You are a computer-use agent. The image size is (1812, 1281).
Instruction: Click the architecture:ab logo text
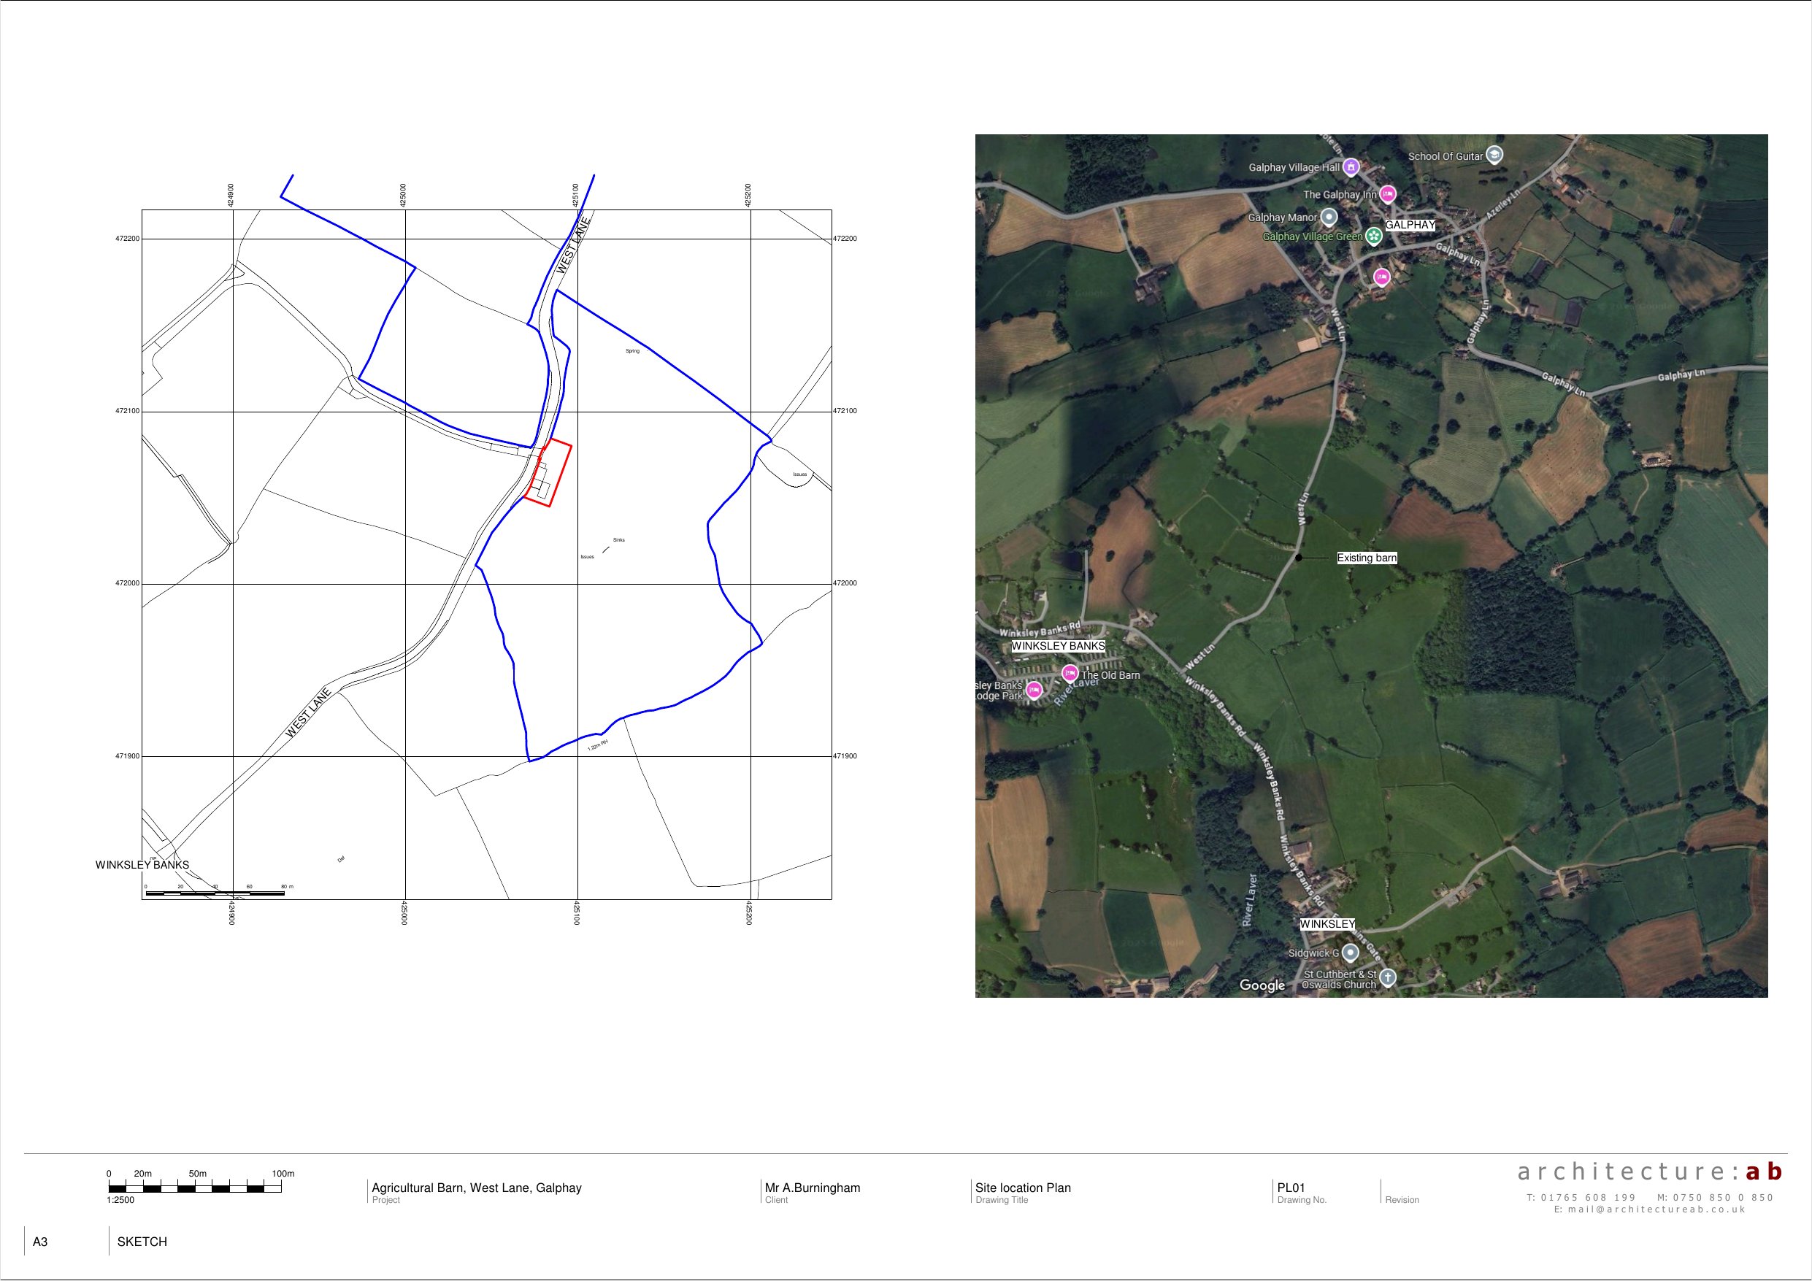(1649, 1172)
